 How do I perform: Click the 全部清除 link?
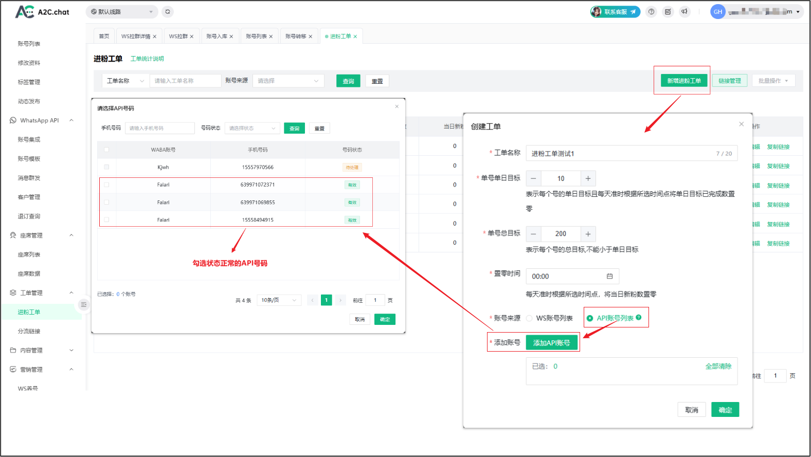coord(718,367)
